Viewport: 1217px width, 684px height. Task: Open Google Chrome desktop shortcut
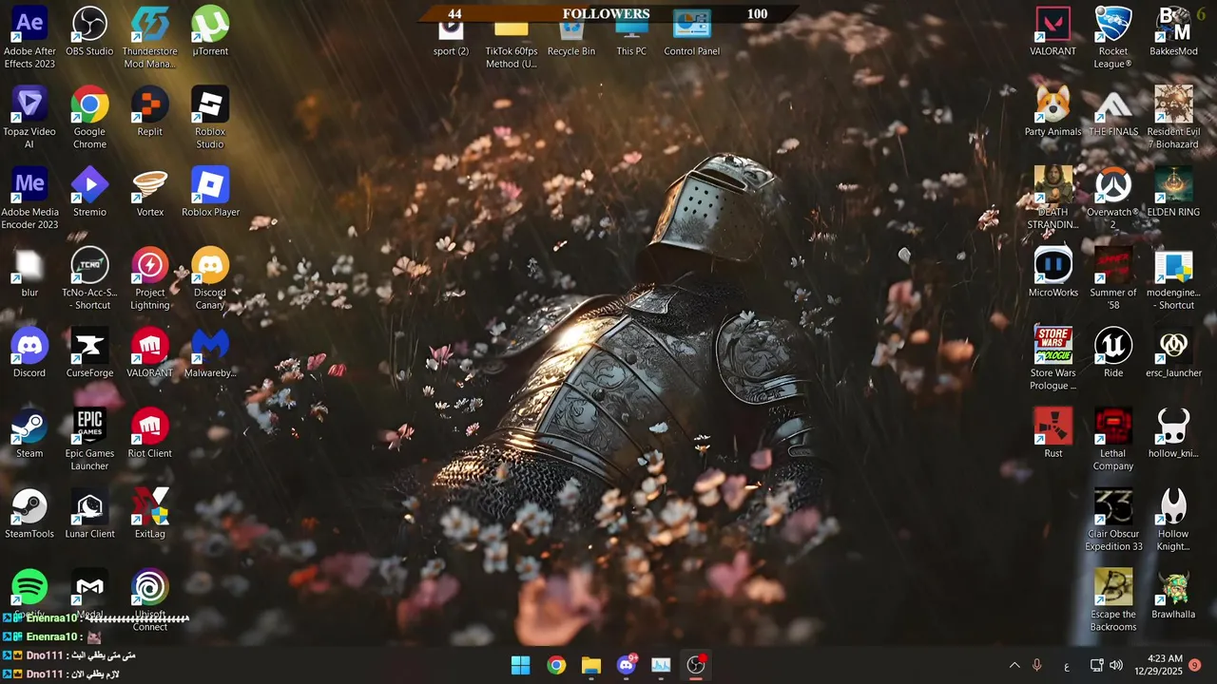tap(89, 119)
